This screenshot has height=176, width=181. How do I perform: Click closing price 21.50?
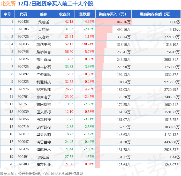coord(69,164)
